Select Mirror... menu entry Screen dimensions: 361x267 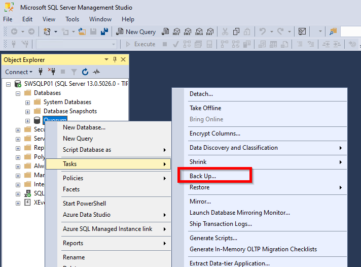coord(260,202)
